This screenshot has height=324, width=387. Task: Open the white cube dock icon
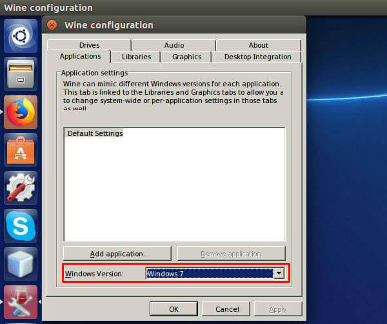(21, 264)
